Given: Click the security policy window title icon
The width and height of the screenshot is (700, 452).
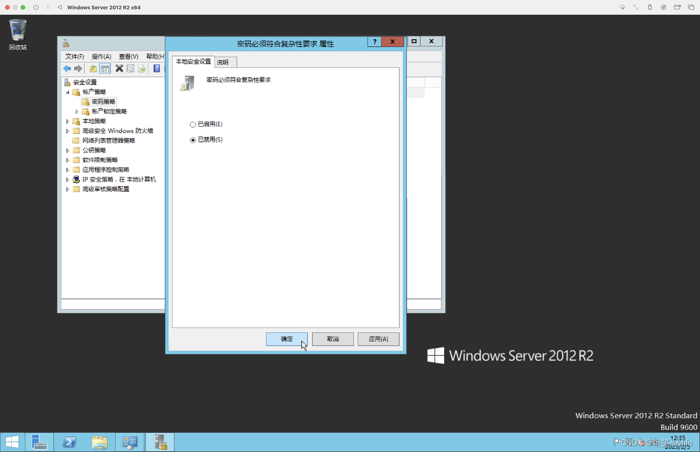Looking at the screenshot, I should click(x=66, y=44).
